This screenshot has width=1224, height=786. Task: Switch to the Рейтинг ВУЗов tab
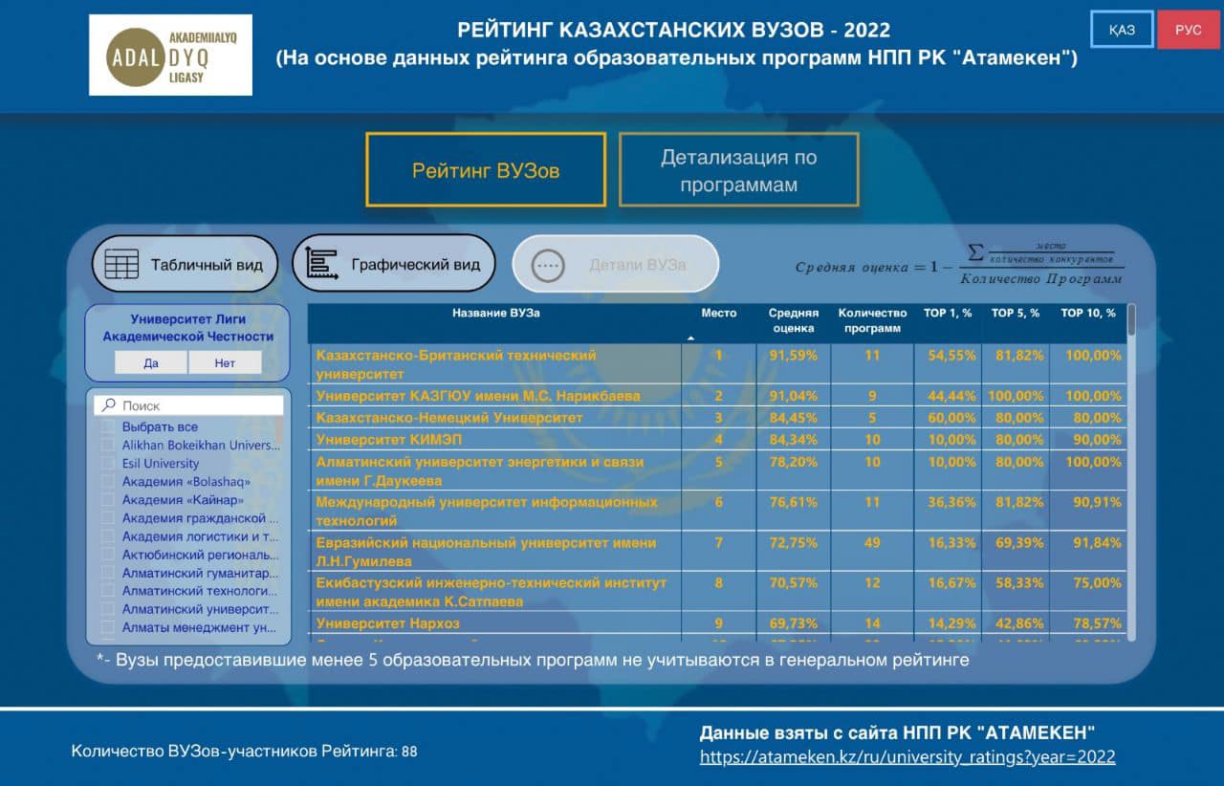click(x=486, y=170)
